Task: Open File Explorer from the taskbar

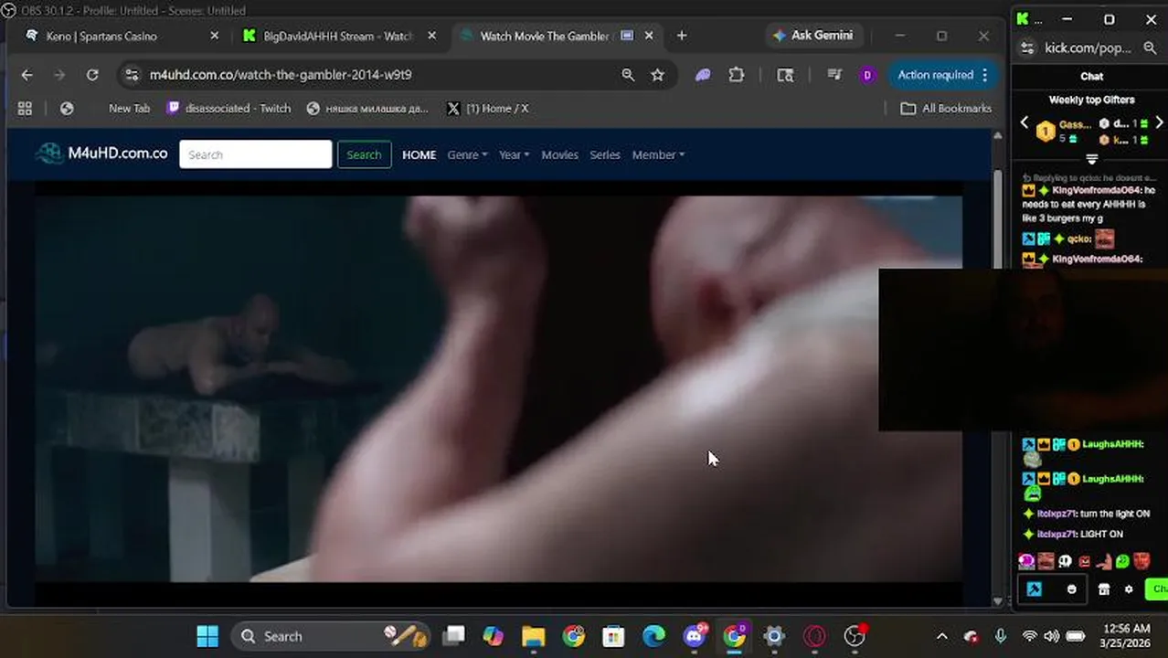Action: click(534, 636)
